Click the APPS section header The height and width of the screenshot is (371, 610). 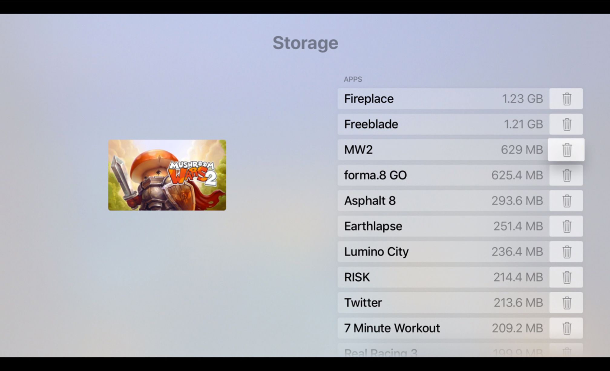coord(353,79)
